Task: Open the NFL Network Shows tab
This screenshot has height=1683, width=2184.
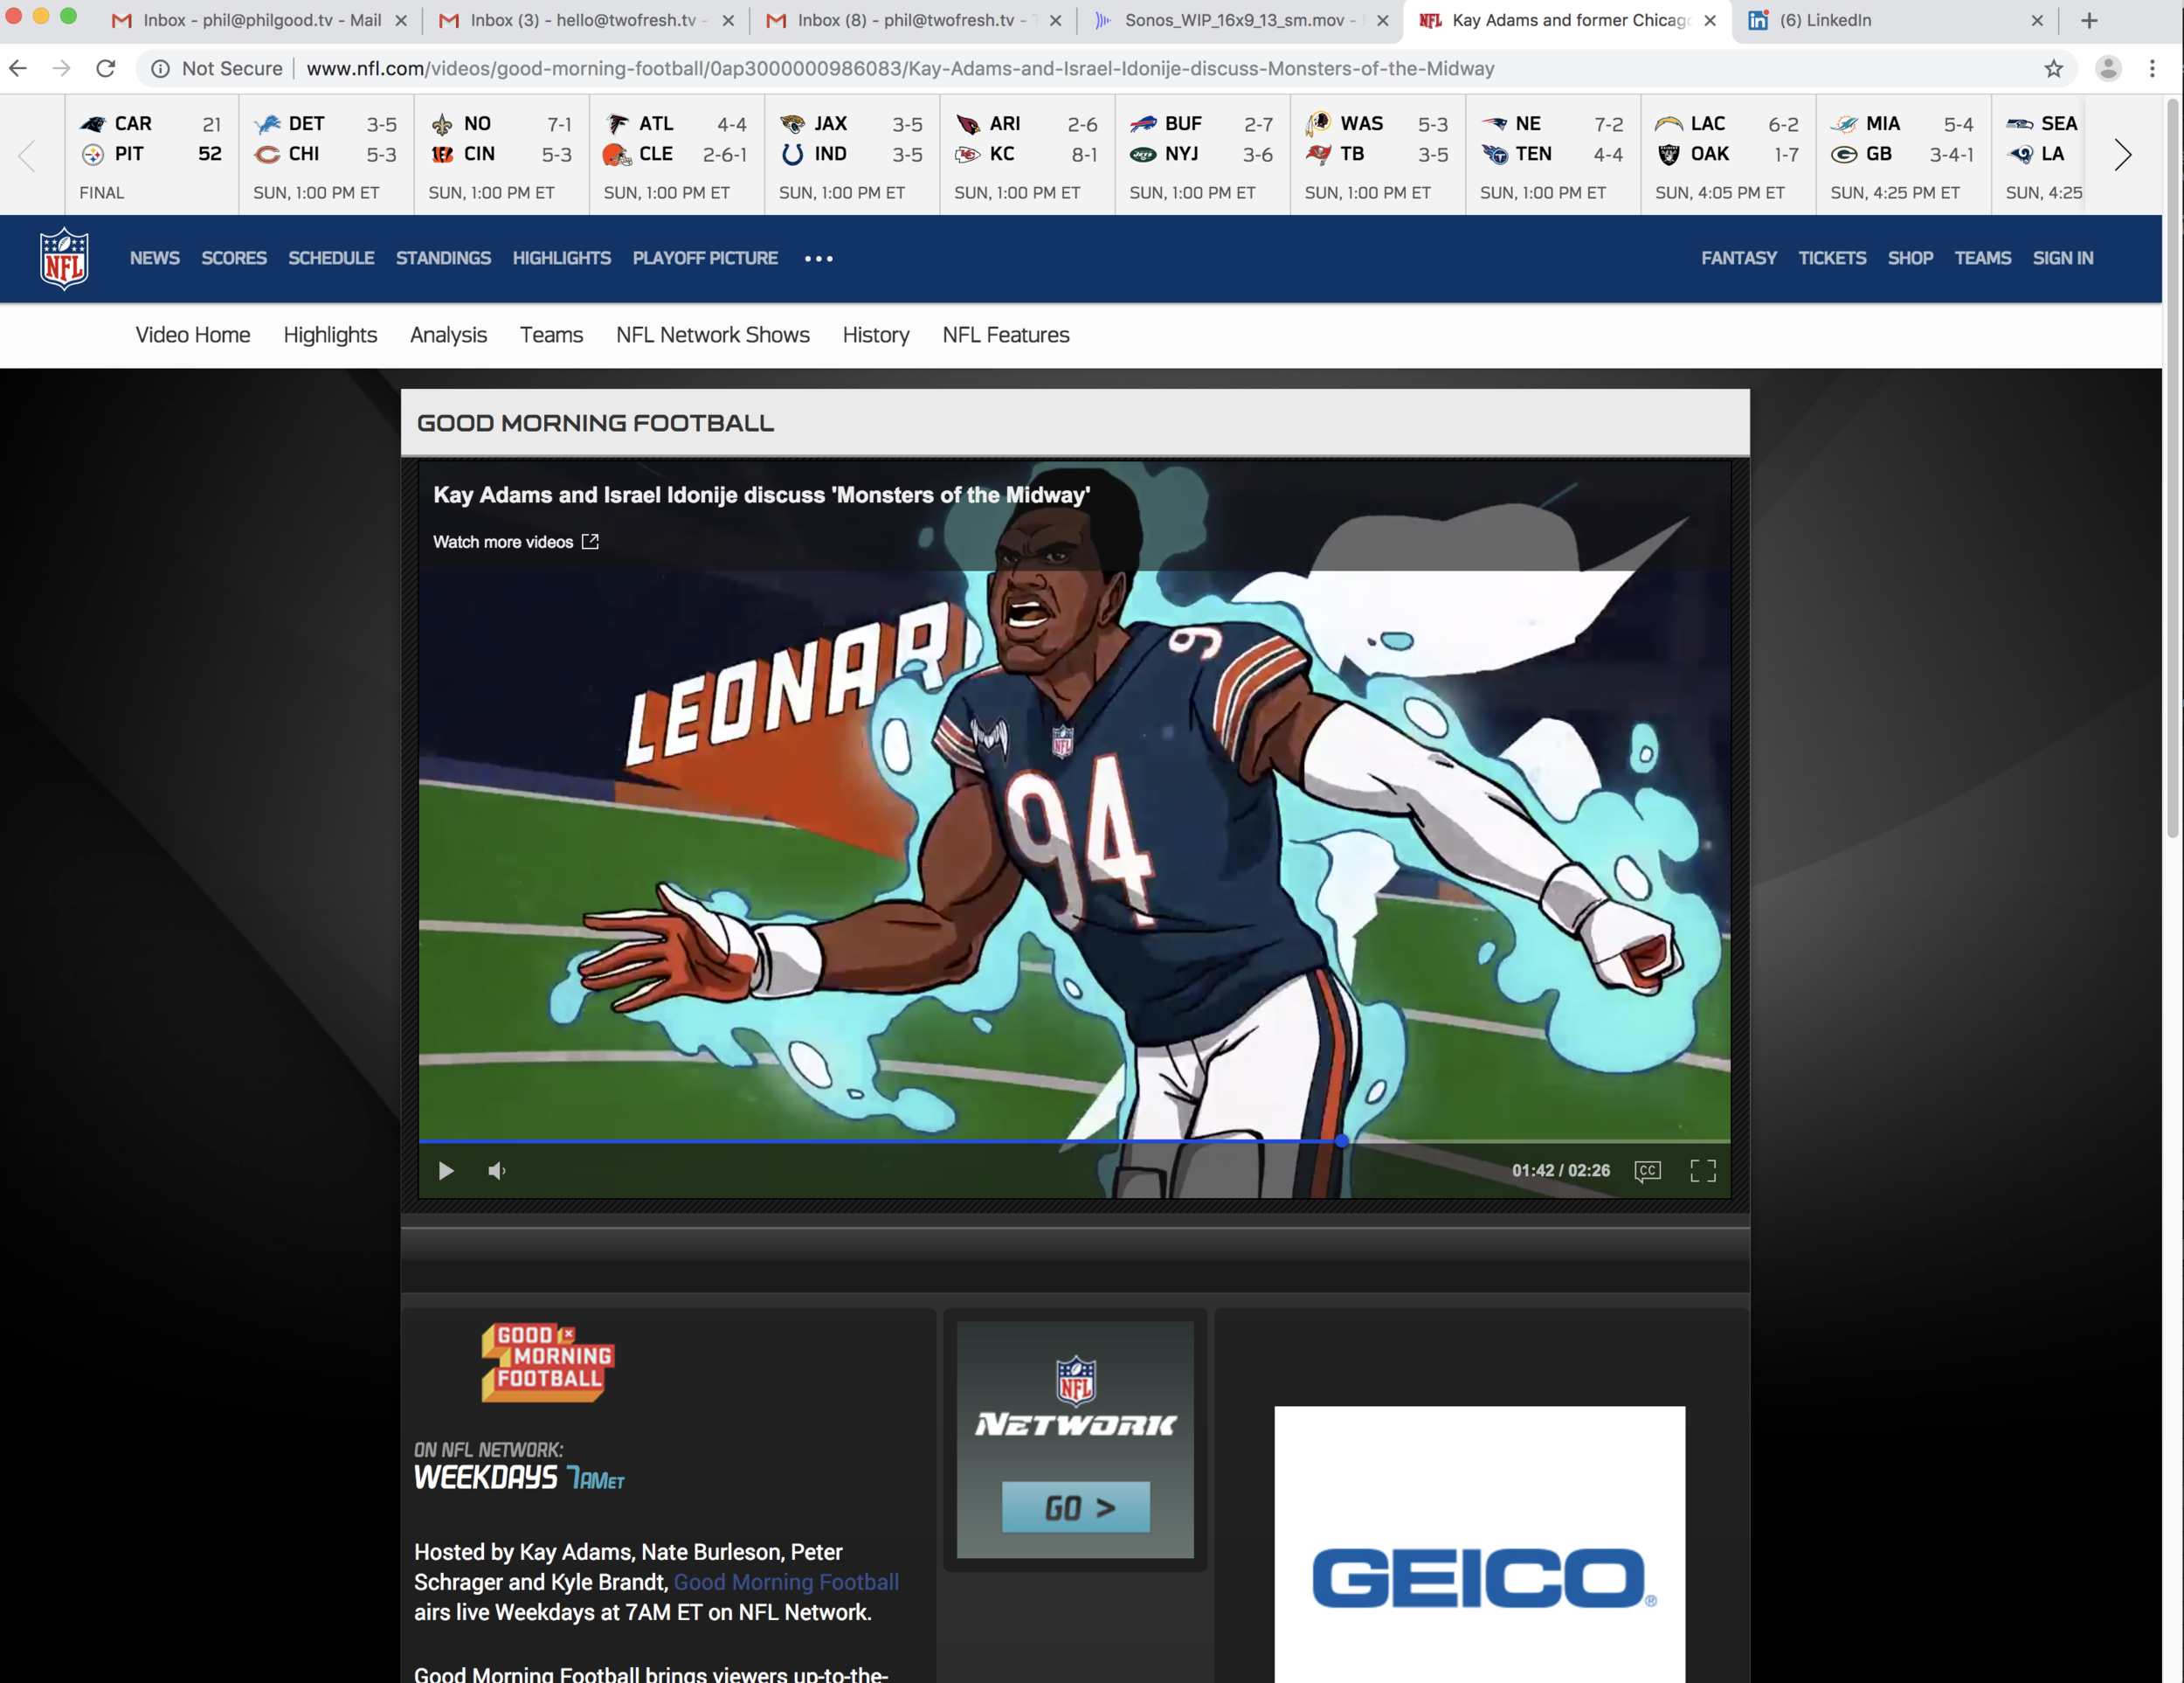Action: (713, 335)
